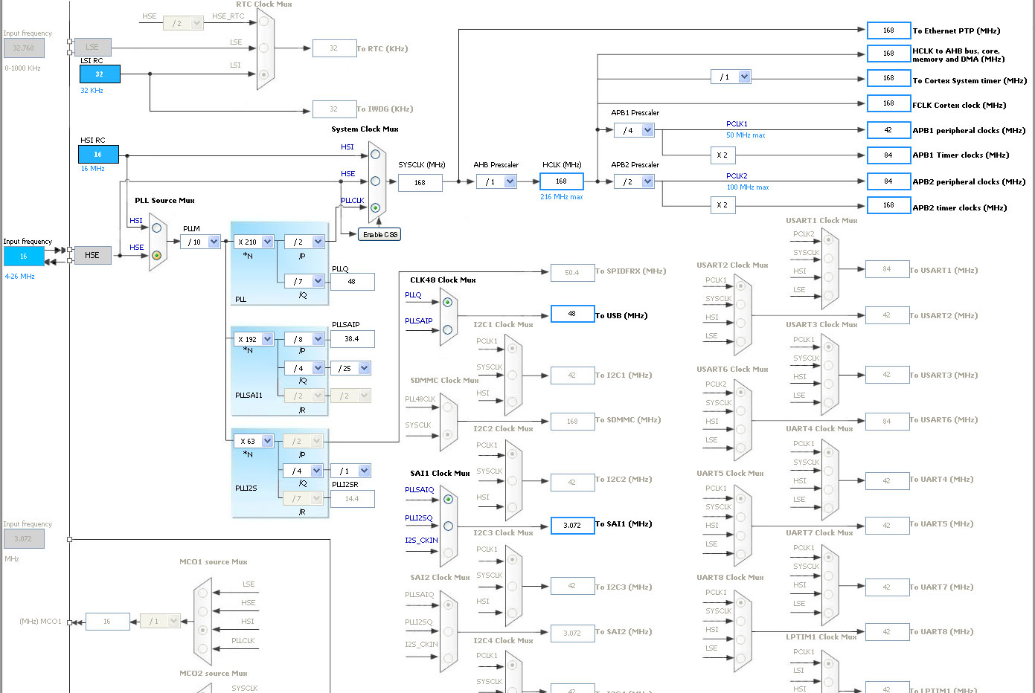Screen dimensions: 1035x693
Task: Select LSI in RTC Clock Mux
Action: click(263, 74)
